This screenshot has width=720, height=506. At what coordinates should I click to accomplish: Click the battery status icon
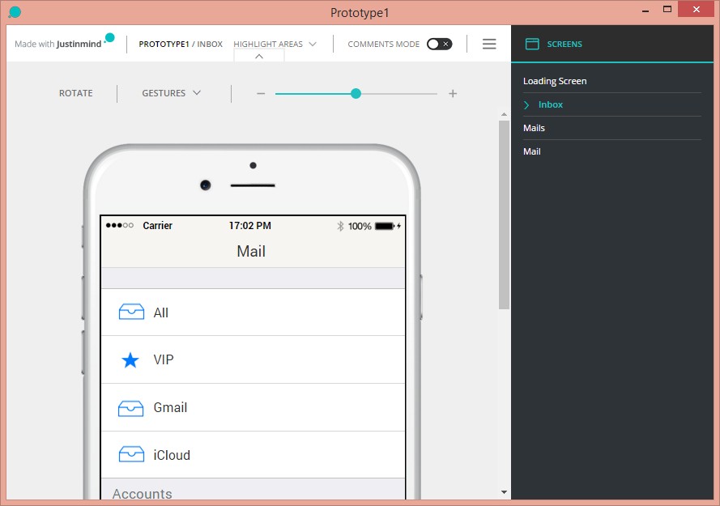tap(388, 226)
